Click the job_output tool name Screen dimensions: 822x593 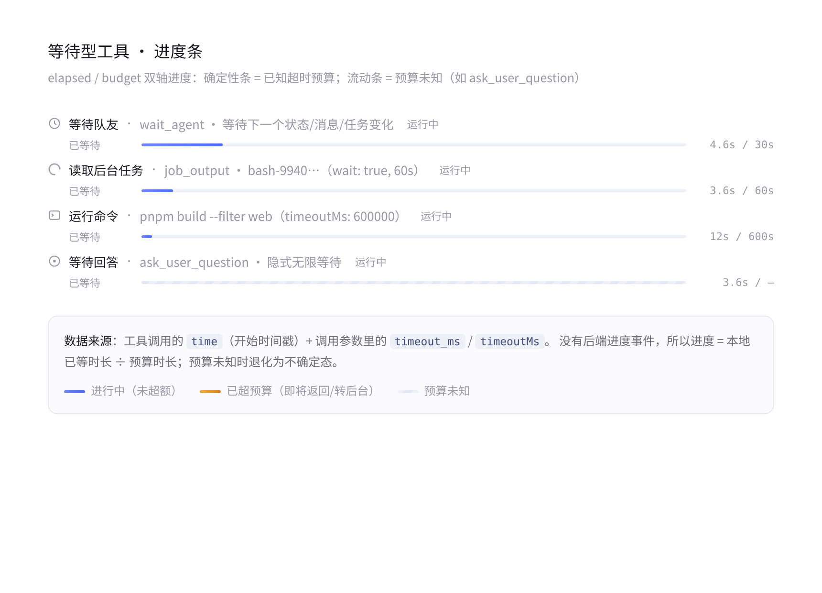pyautogui.click(x=197, y=171)
